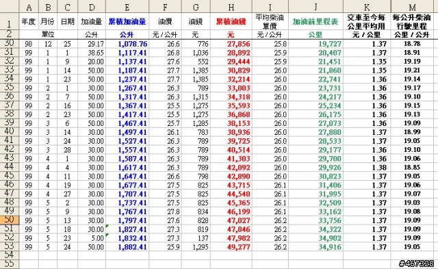The height and width of the screenshot is (269, 438).
Task: Select cell with value 28,533
Action: pyautogui.click(x=315, y=141)
